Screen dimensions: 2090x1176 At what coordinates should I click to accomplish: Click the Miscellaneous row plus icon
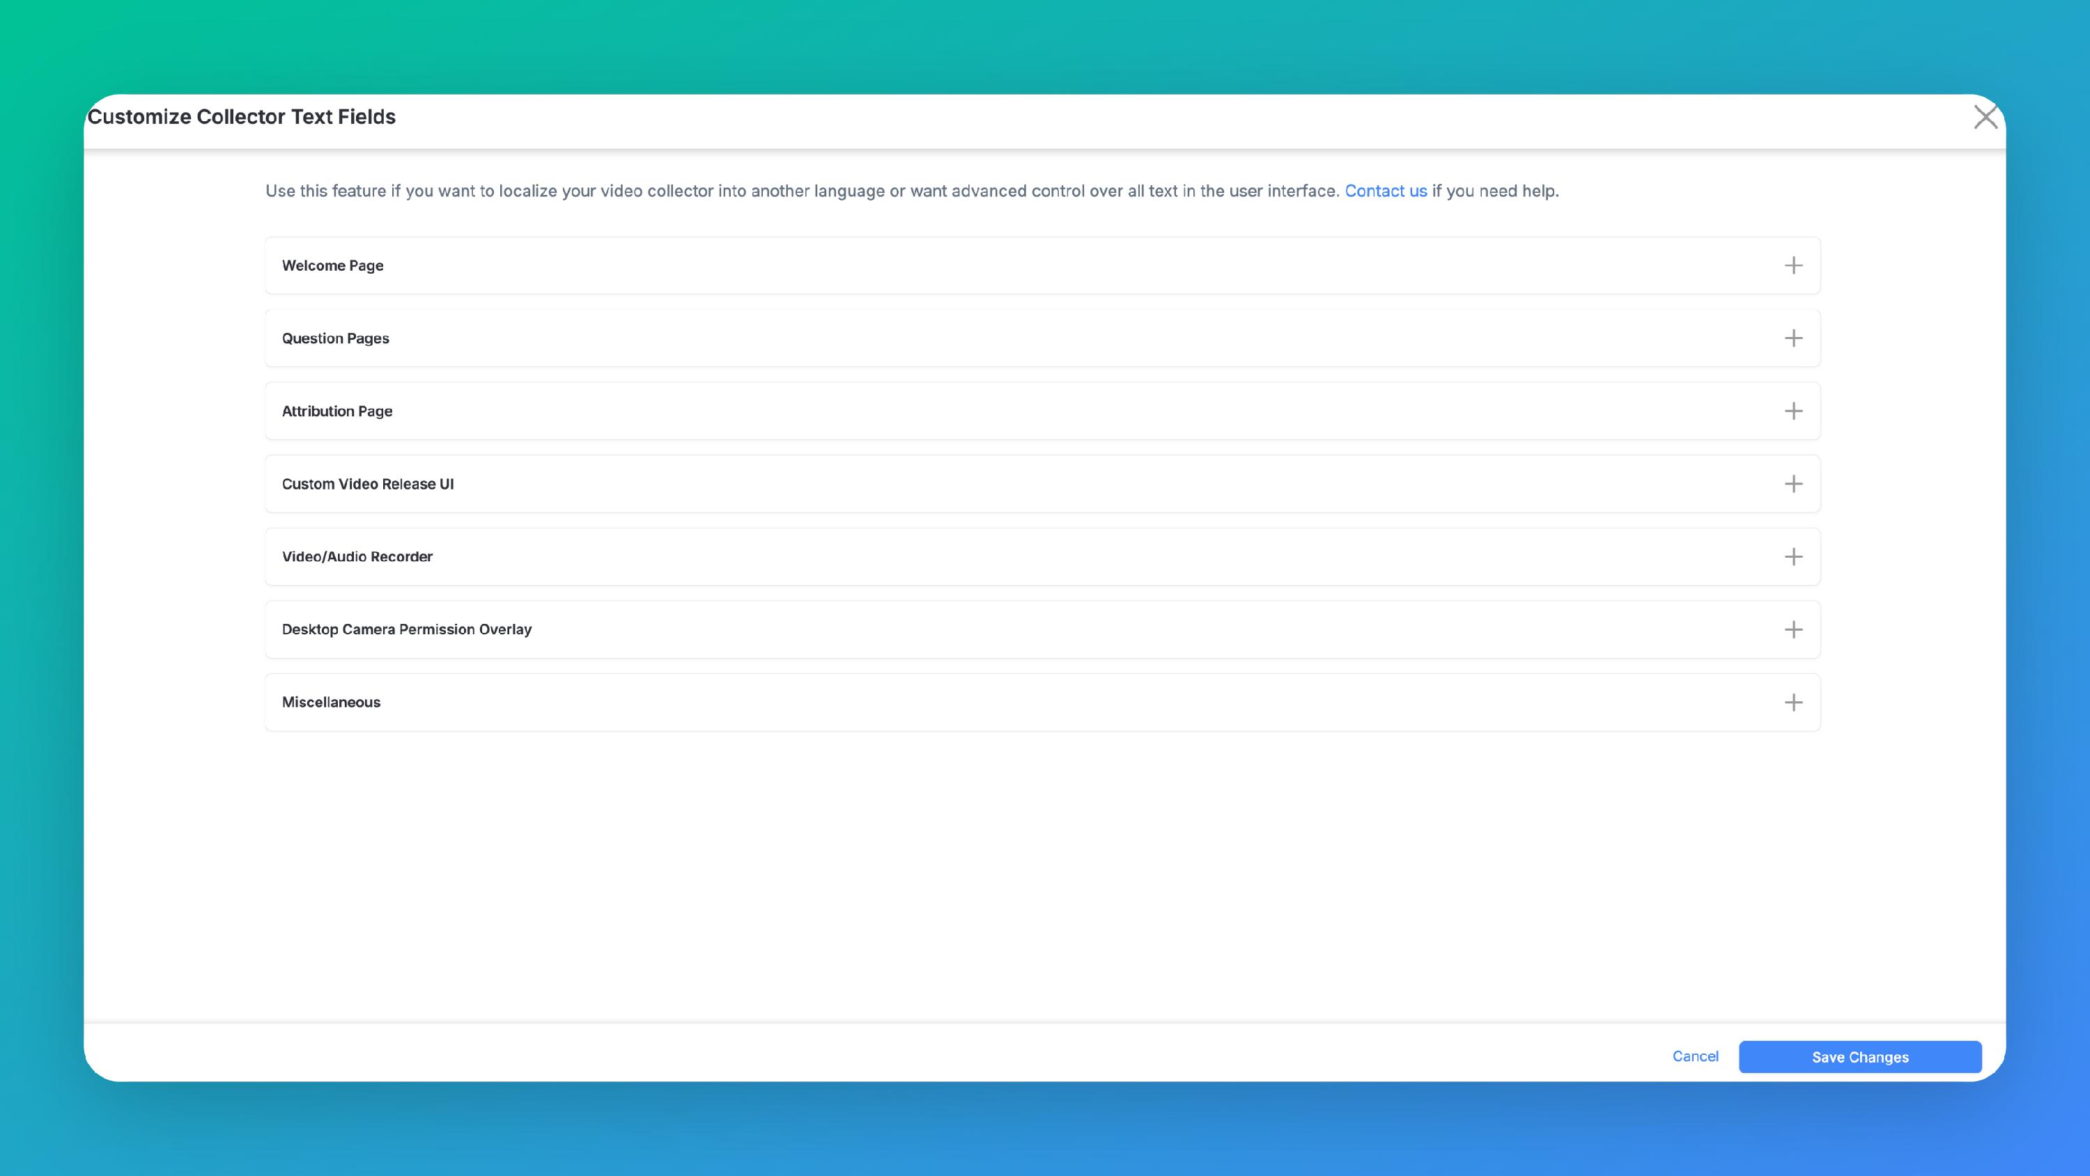pos(1793,703)
